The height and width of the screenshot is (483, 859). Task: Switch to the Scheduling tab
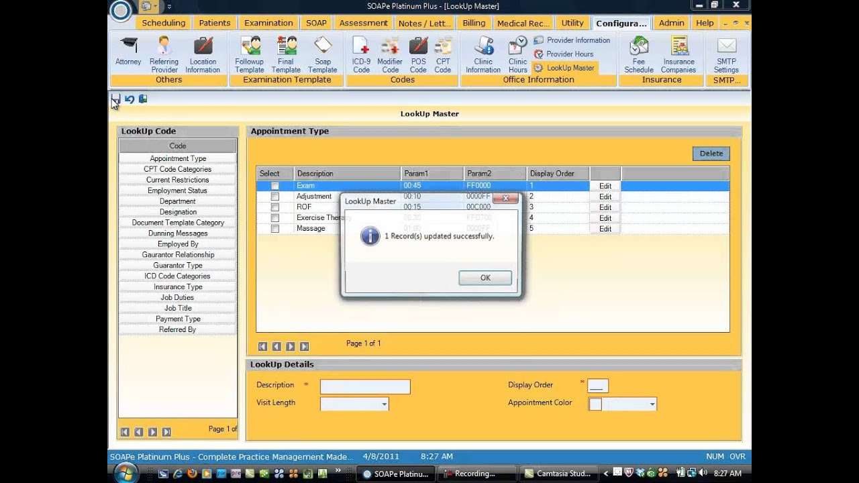(163, 23)
